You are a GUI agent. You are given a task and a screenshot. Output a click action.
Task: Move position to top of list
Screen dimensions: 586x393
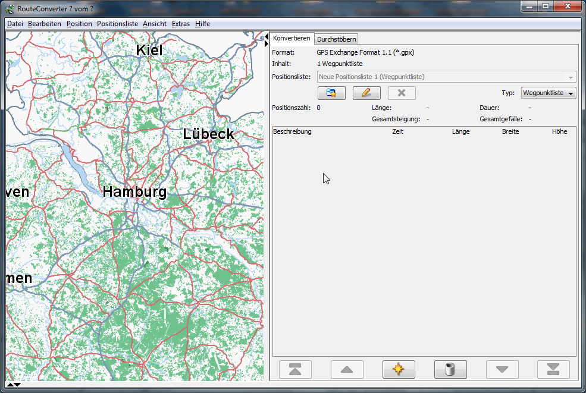click(295, 369)
